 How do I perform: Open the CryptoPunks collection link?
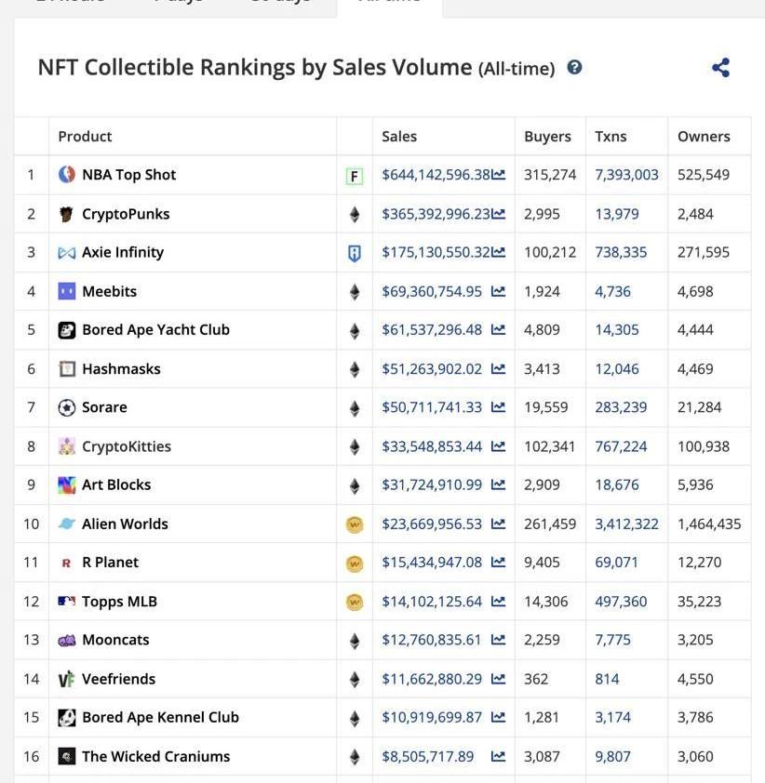(x=126, y=214)
